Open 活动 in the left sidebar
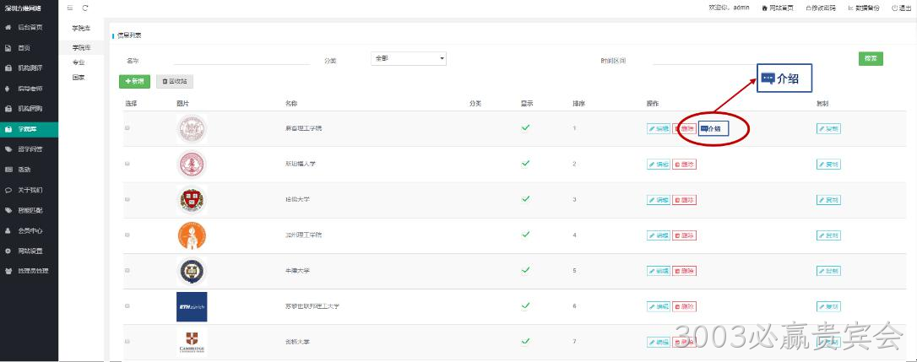917x362 pixels. [x=30, y=170]
